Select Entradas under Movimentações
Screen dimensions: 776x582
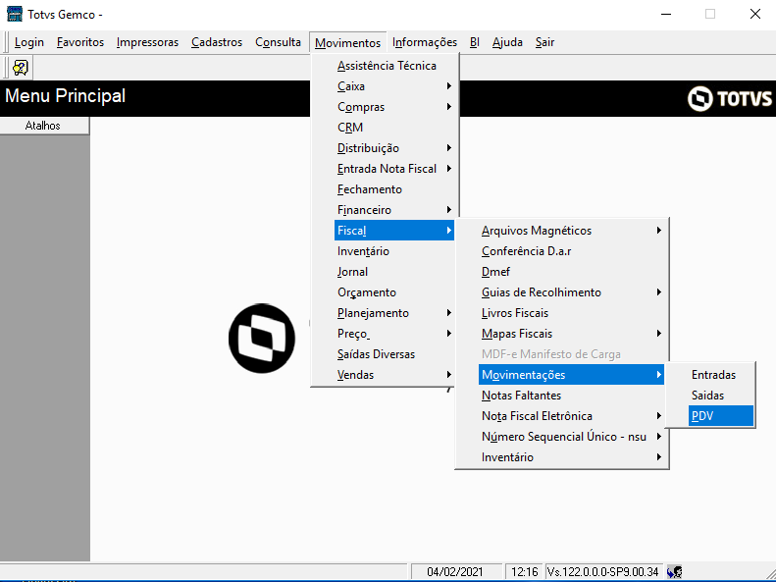point(721,375)
